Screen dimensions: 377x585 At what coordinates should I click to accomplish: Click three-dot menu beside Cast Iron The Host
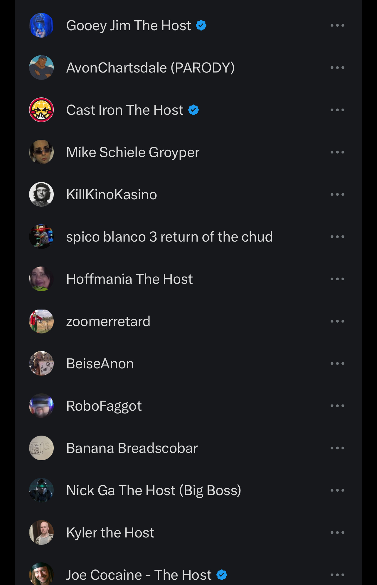337,110
